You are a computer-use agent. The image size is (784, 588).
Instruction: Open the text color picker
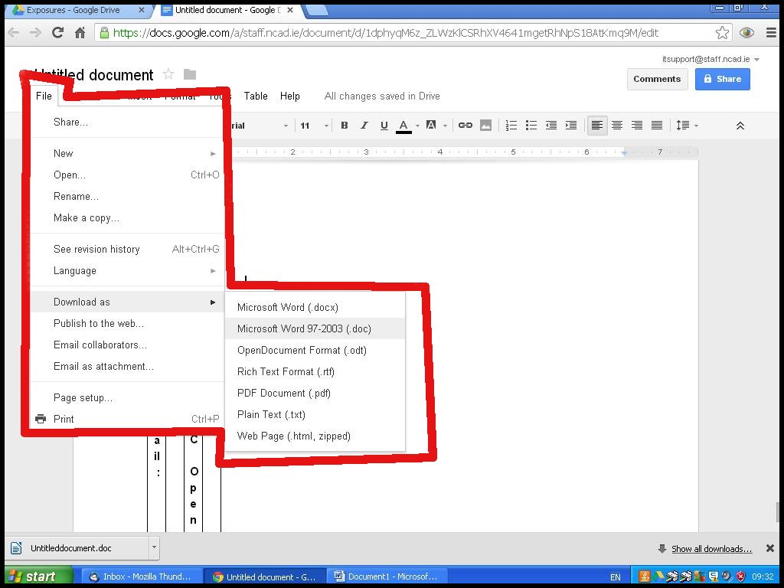404,126
